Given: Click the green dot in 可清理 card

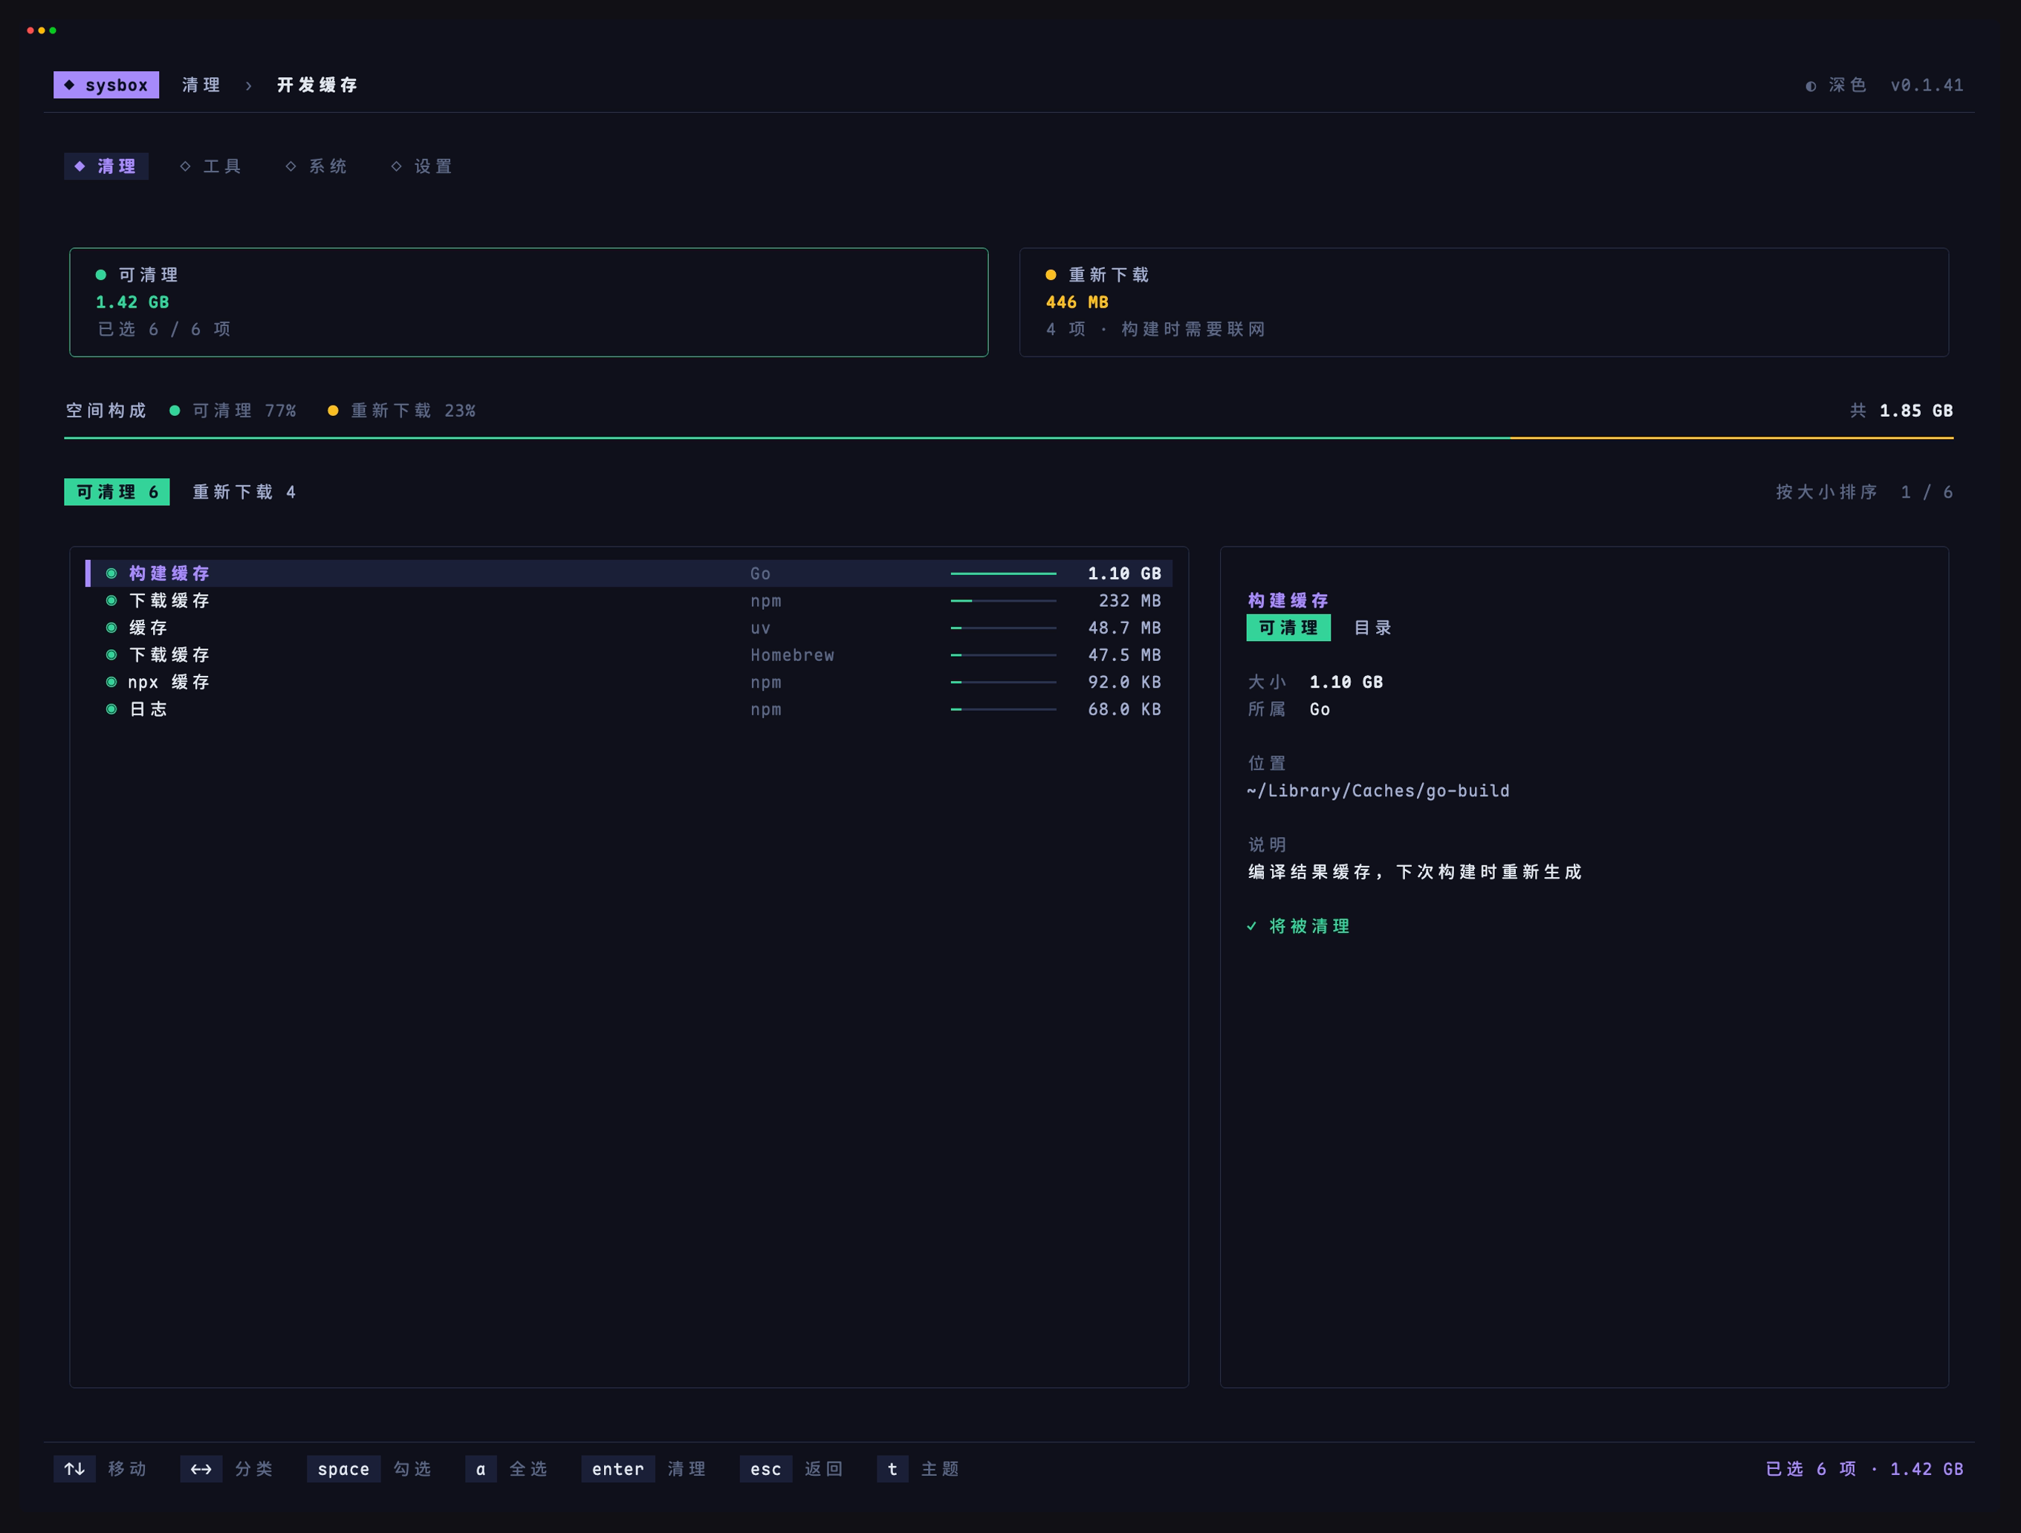Looking at the screenshot, I should (x=100, y=275).
